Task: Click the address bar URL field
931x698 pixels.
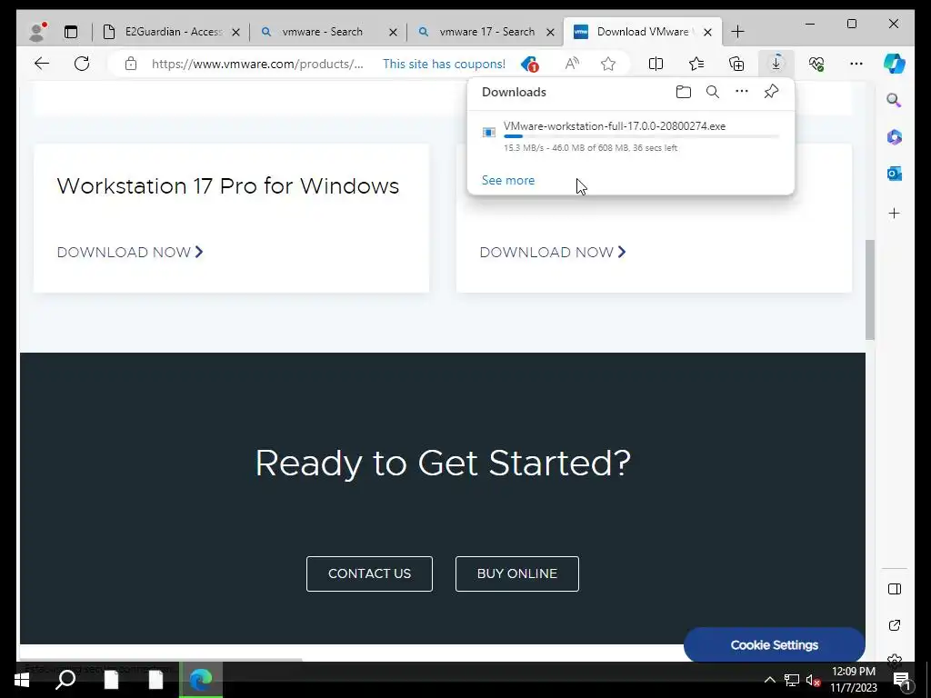Action: point(257,64)
